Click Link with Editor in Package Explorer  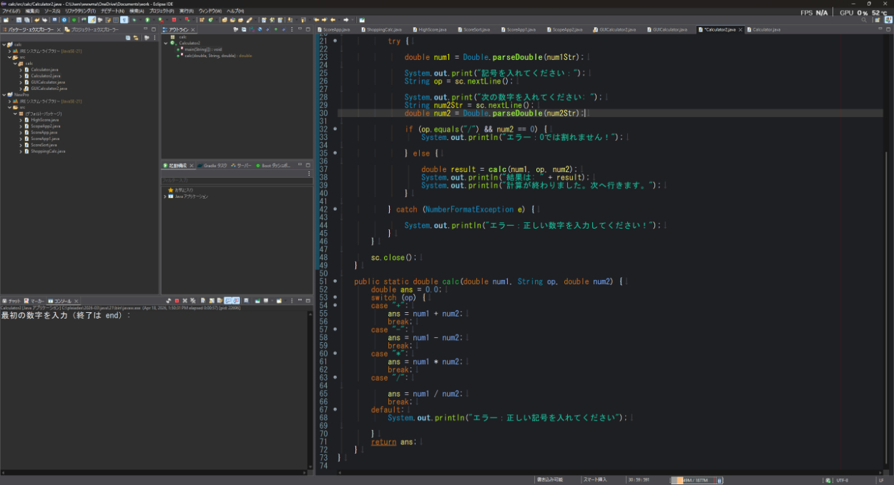135,37
